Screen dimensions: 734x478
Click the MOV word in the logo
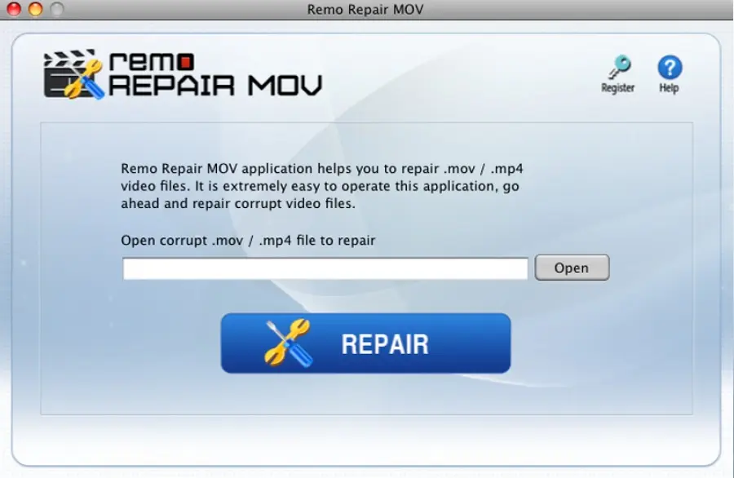(285, 86)
